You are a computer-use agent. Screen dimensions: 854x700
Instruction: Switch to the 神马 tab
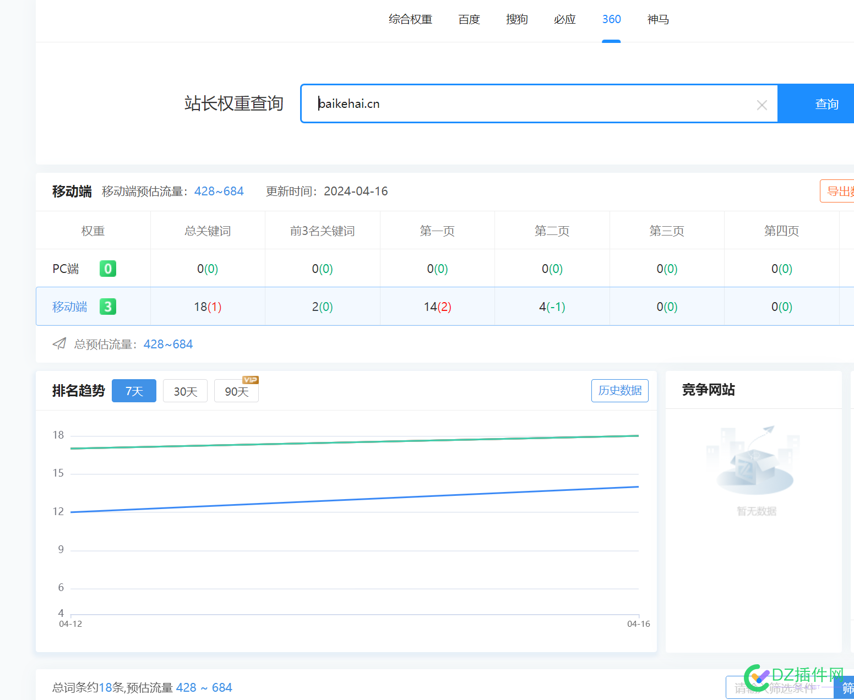[658, 19]
